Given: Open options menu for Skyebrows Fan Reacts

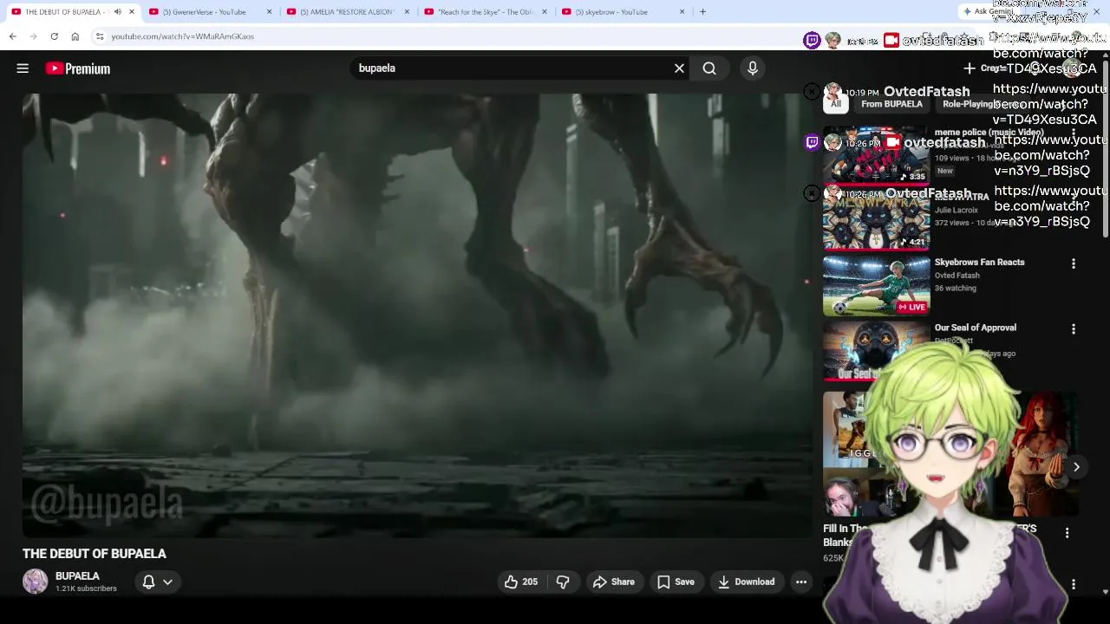Looking at the screenshot, I should click(x=1073, y=263).
